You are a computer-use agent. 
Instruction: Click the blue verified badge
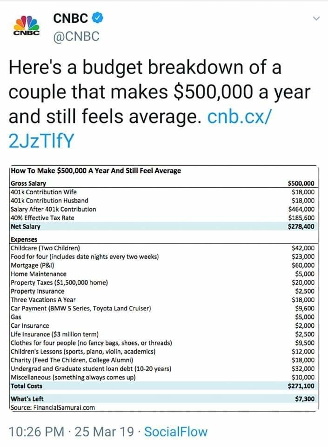pos(97,18)
